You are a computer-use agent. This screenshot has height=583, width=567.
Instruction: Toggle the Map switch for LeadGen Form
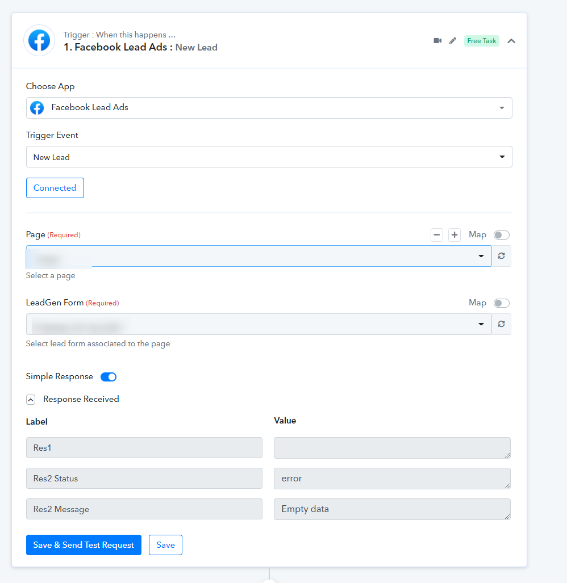click(501, 303)
